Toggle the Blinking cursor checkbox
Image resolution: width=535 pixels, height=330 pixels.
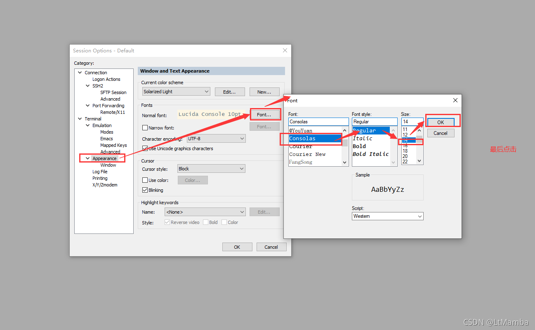(145, 190)
